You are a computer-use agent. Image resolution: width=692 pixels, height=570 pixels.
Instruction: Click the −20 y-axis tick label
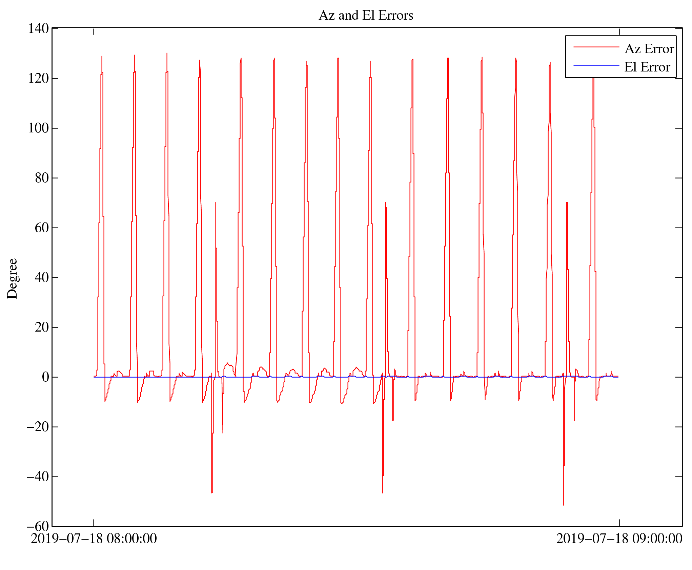coord(38,427)
